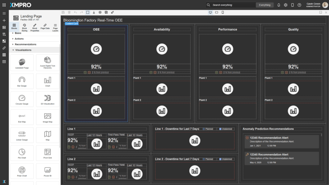Click the notifications bell icon
The width and height of the screenshot is (329, 185).
coord(279,5)
